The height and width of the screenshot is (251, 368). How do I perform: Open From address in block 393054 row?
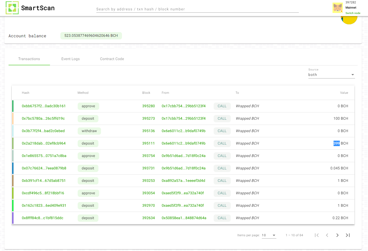pos(183,193)
